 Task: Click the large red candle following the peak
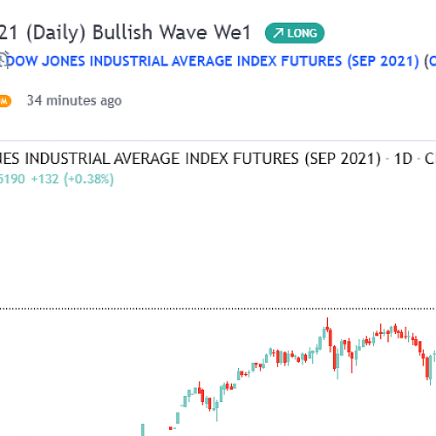[330, 339]
